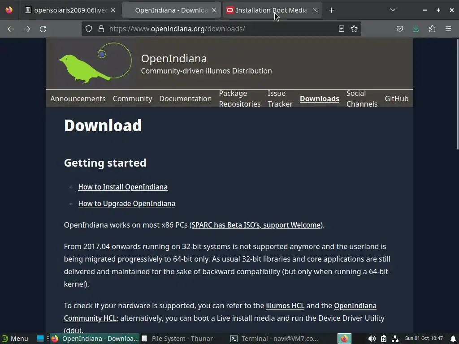
Task: Open a new browser tab
Action: 331,10
